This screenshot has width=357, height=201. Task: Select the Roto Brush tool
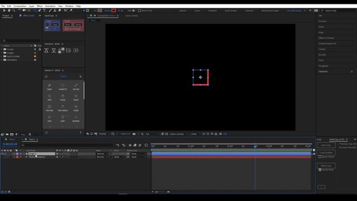click(66, 11)
